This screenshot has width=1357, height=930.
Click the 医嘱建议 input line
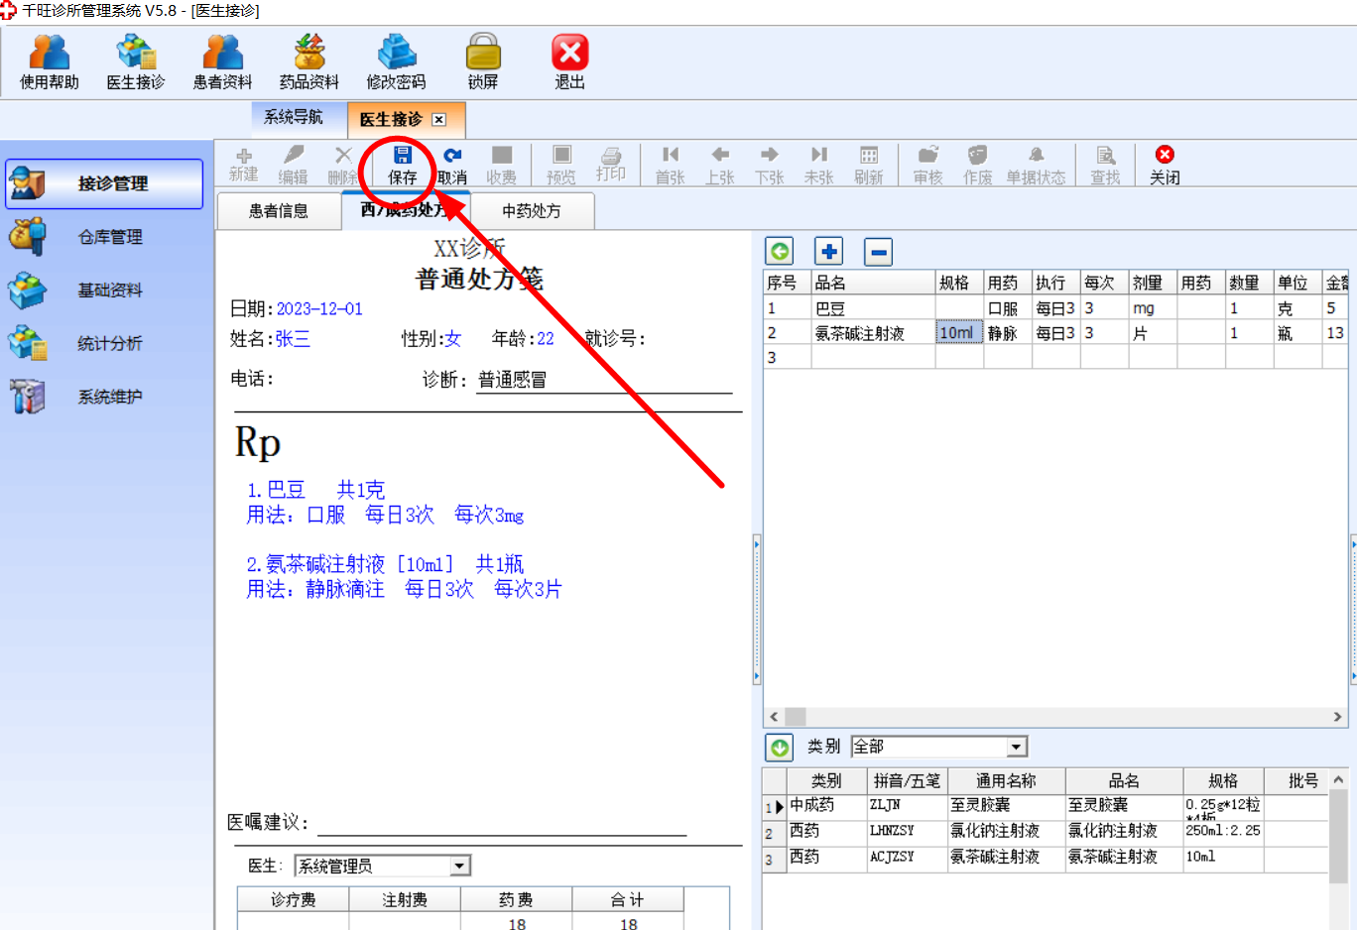[x=502, y=822]
